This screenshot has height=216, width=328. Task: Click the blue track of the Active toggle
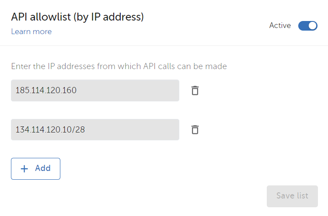[303, 26]
